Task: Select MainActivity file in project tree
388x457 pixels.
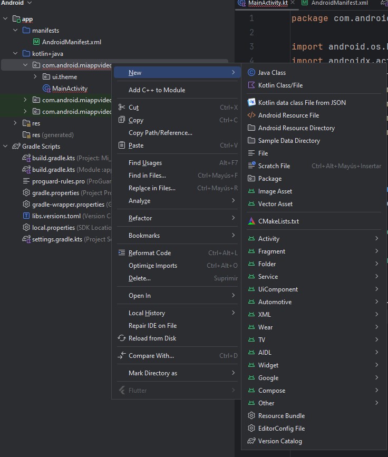Action: click(70, 89)
